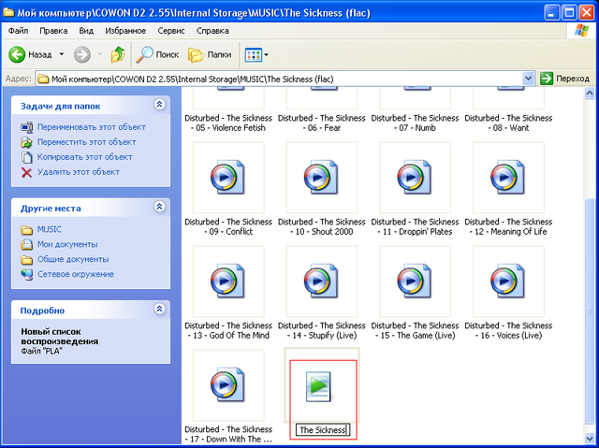Select track 09 - Conflict media icon
Screen dimensions: 599x448
point(228,178)
